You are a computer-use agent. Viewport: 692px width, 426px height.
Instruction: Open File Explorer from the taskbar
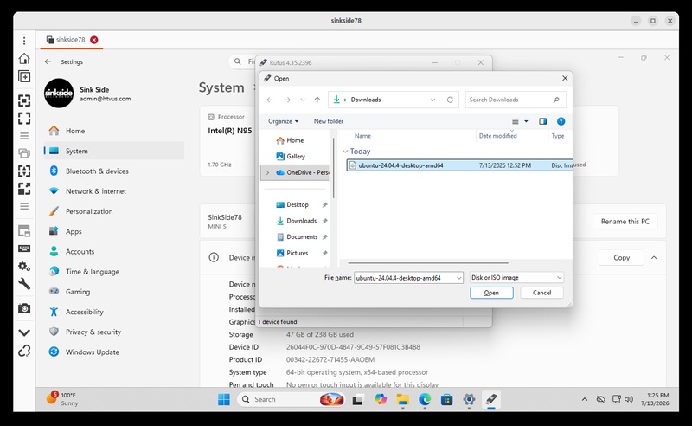coord(402,399)
